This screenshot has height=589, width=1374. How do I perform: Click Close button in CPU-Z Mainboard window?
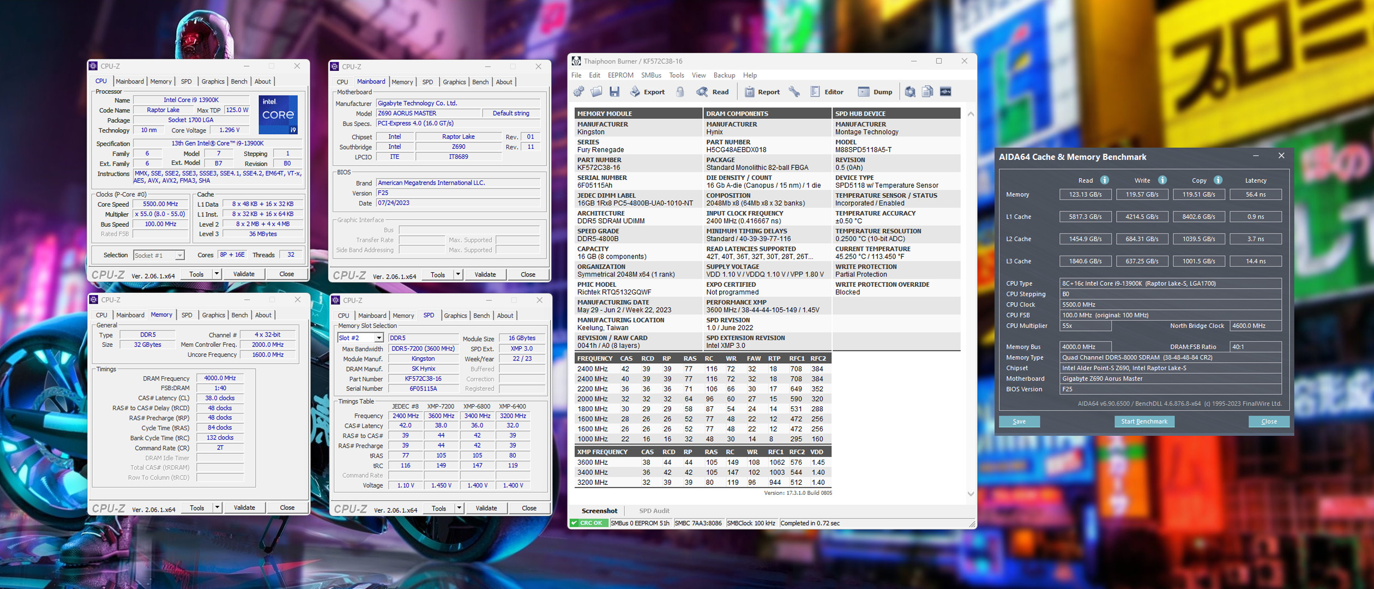528,274
